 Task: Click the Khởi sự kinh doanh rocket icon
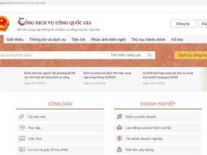119,117
